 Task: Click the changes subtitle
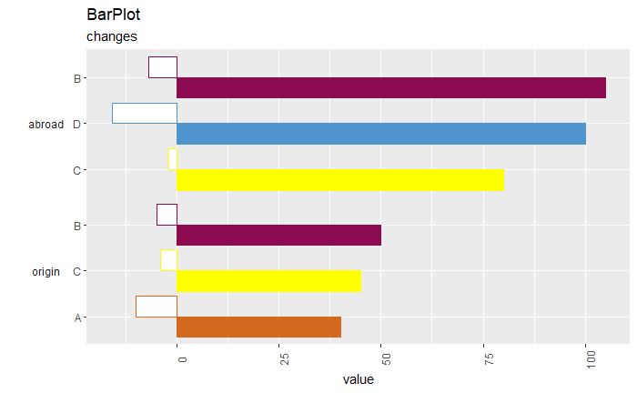pos(112,36)
